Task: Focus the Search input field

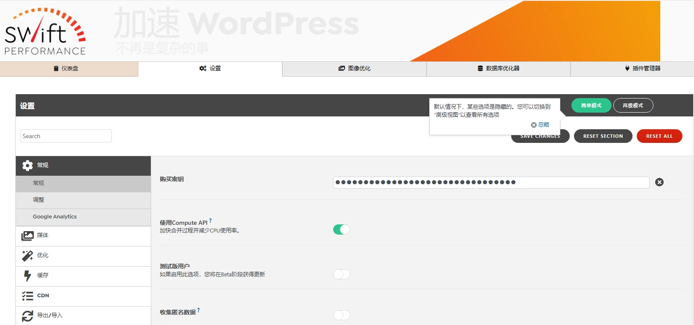Action: coord(66,136)
